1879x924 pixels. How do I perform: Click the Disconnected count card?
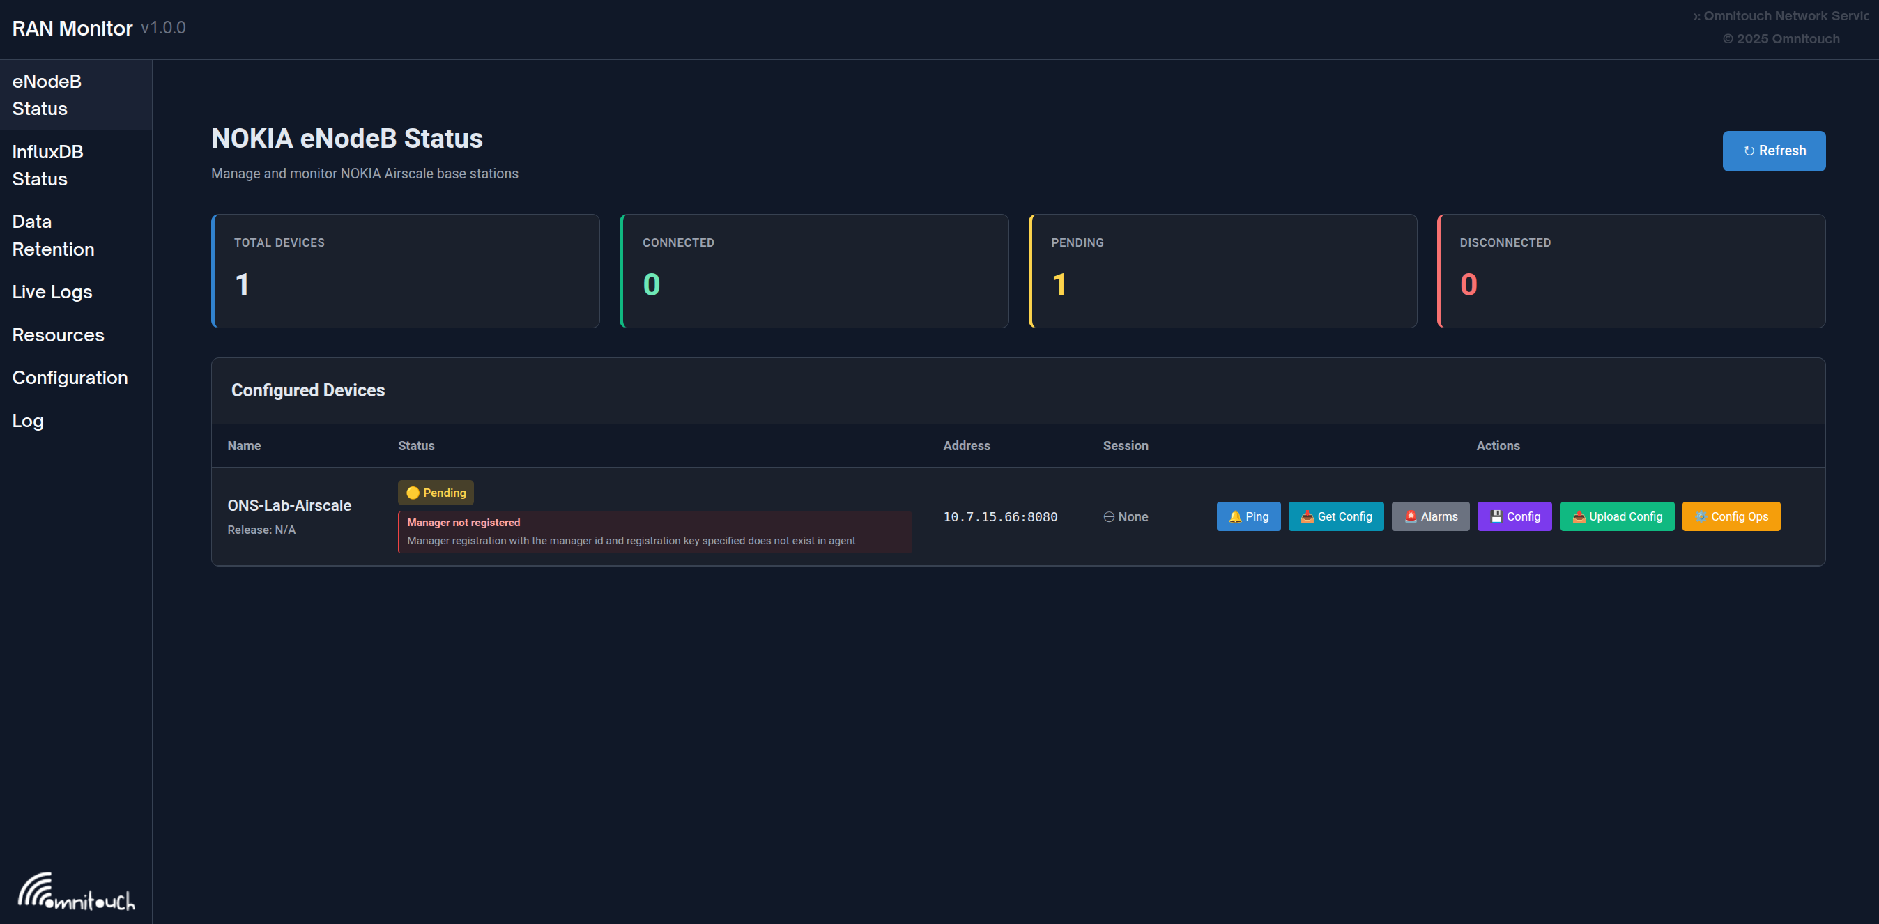click(1631, 270)
